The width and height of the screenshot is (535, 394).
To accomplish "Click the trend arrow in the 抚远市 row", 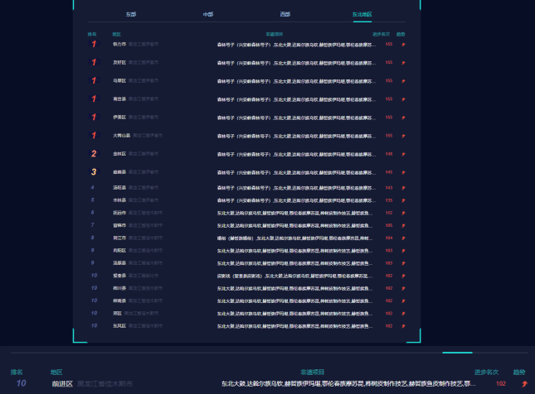I will pos(403,213).
